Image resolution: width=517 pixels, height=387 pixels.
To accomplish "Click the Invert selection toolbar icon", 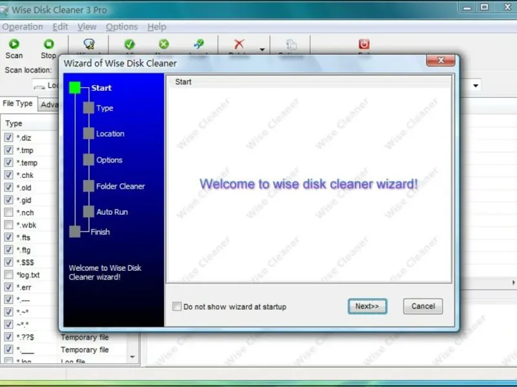I will [199, 44].
